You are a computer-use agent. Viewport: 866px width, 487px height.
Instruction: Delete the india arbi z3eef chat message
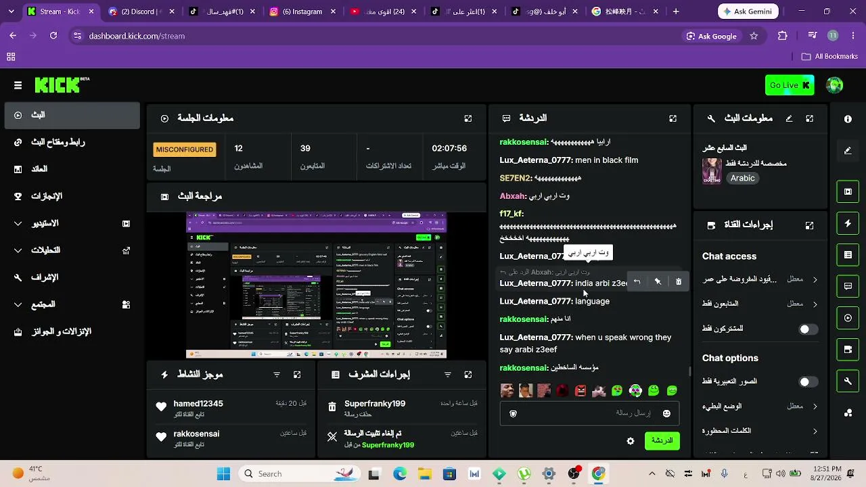679,281
